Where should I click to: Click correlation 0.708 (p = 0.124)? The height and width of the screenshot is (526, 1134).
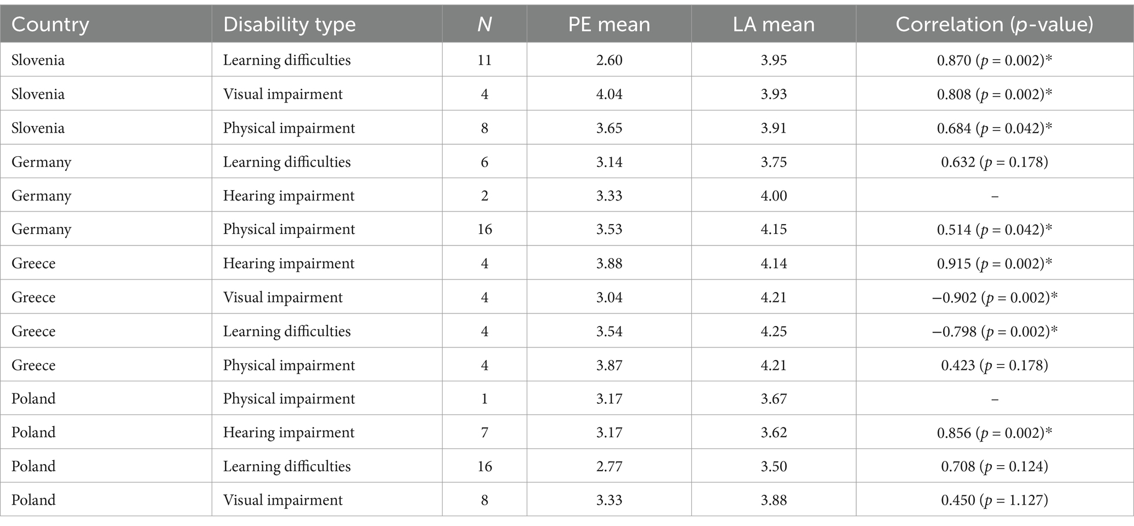click(x=995, y=466)
